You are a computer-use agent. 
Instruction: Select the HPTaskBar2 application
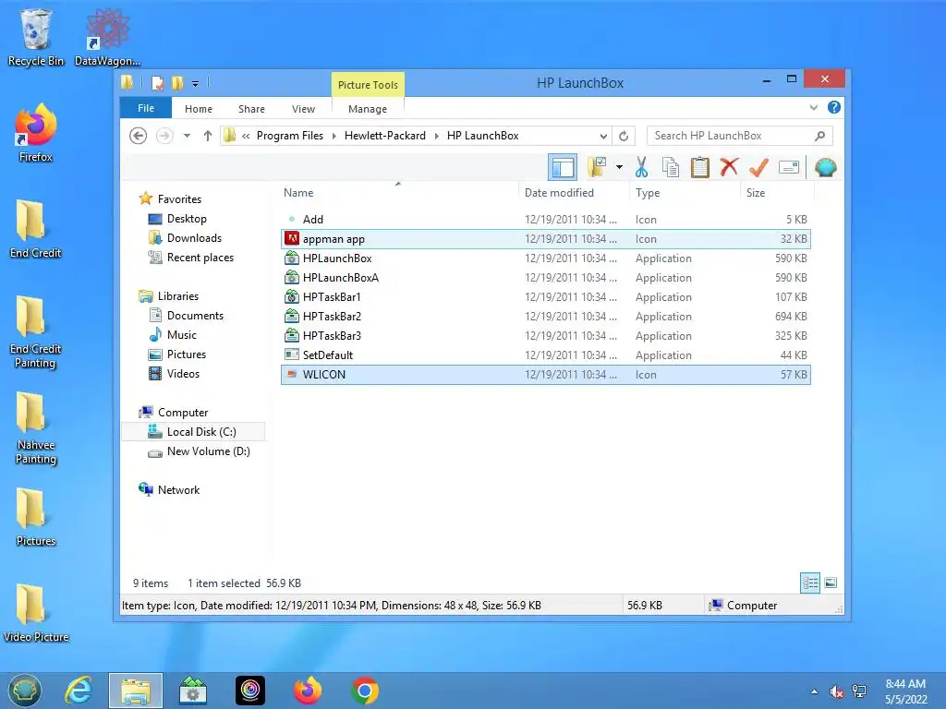545,316
